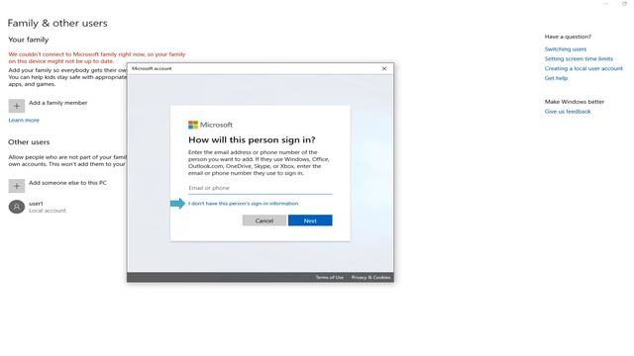Open the Learn more link under Your family

[24, 121]
